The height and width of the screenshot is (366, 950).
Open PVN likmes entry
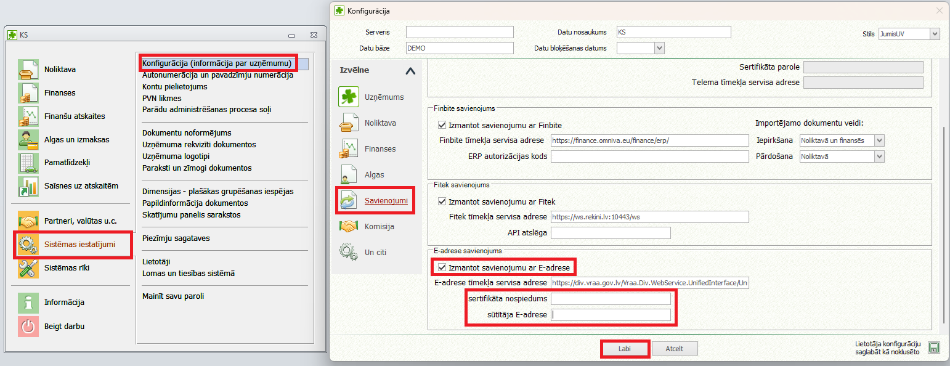162,99
